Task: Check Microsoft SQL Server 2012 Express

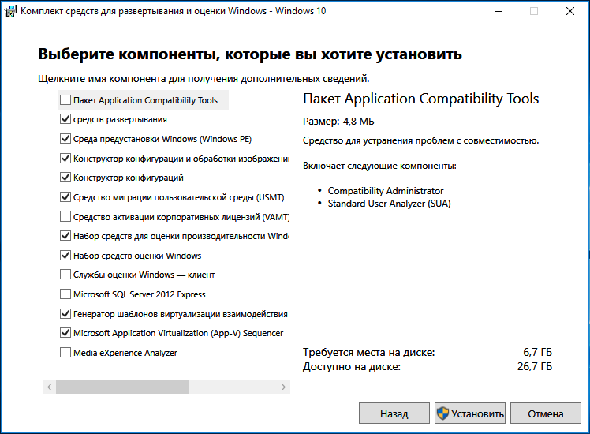Action: click(65, 294)
